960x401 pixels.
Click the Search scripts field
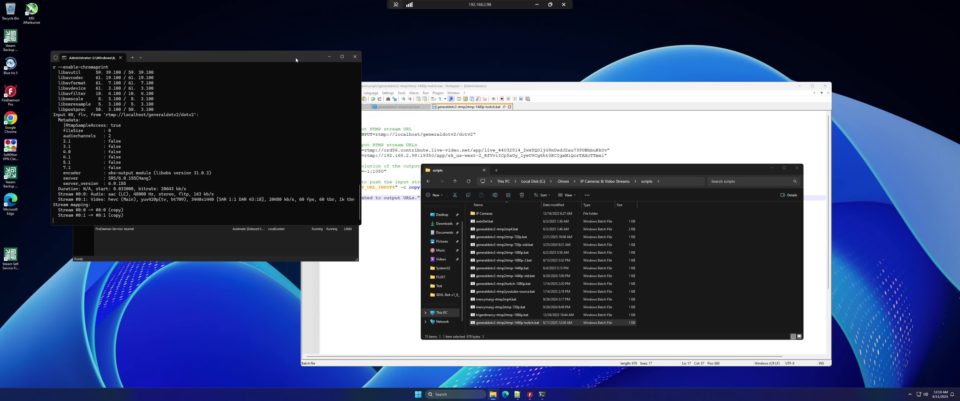click(753, 182)
